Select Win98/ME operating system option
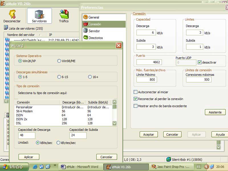Screen dimensions: 228x171 pos(59,61)
